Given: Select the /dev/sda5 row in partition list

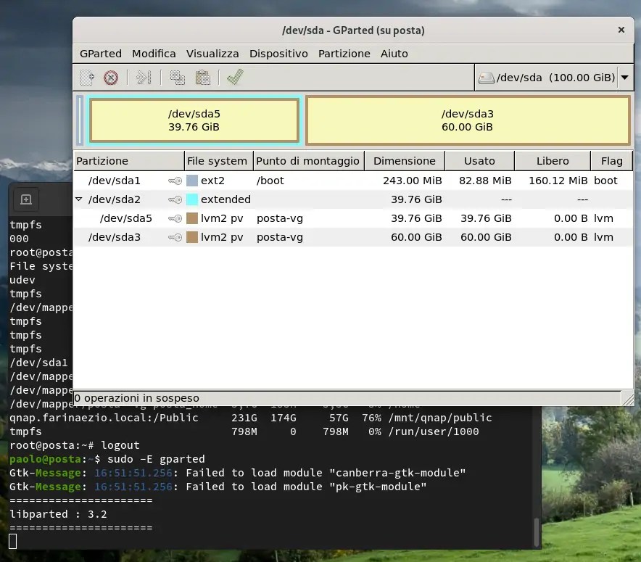Looking at the screenshot, I should 353,219.
